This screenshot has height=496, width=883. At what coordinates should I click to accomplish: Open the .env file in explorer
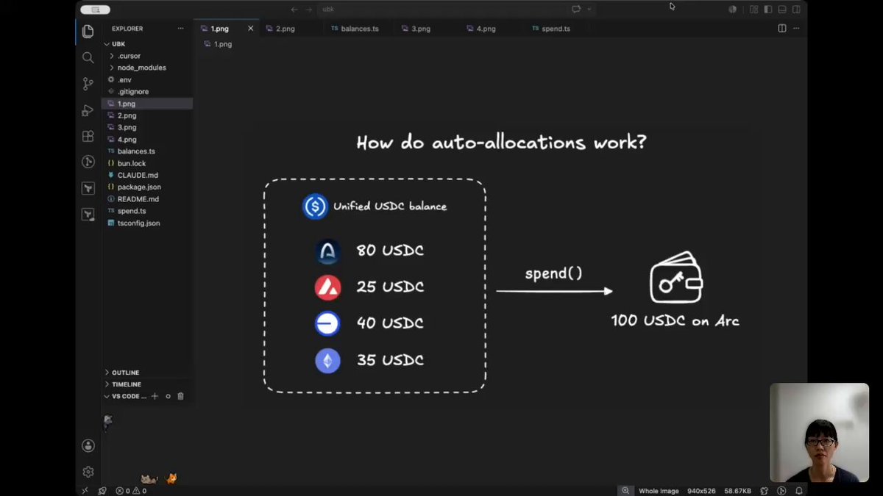(147, 79)
